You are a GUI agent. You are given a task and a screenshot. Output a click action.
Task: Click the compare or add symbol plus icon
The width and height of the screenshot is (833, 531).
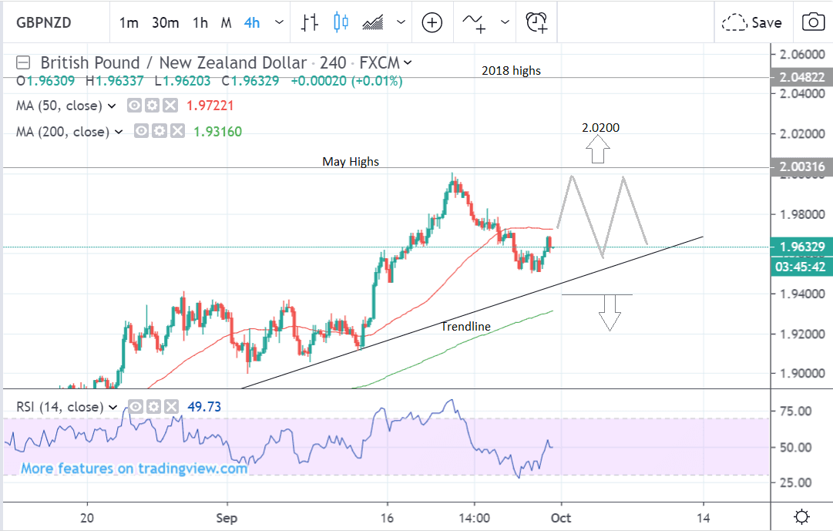coord(432,22)
